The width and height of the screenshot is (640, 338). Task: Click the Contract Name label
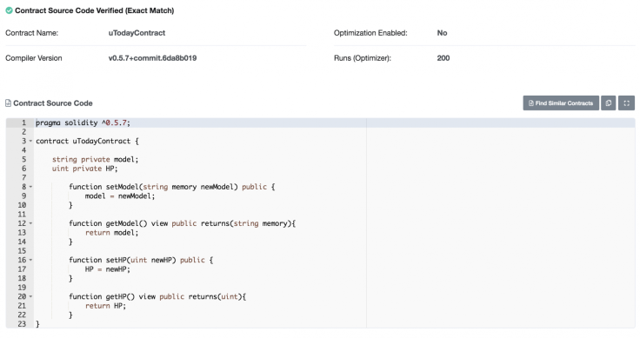point(32,33)
